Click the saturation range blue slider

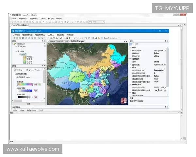[25, 91]
